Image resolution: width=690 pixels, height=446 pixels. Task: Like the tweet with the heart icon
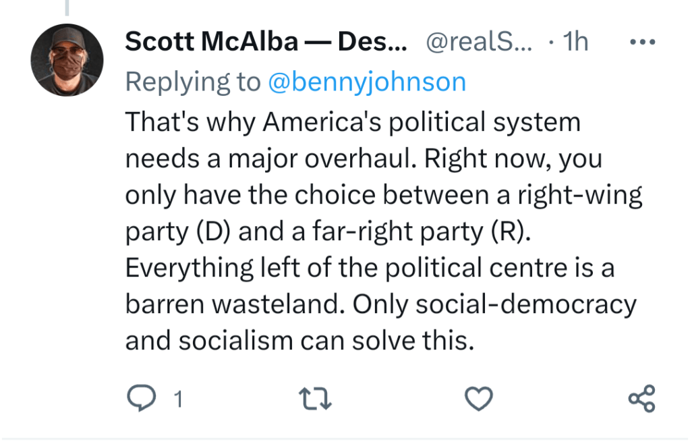point(479,399)
